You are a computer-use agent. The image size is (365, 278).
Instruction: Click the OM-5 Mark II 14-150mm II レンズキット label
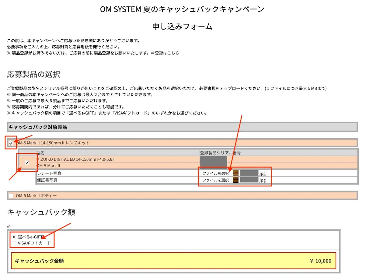[x=53, y=143]
